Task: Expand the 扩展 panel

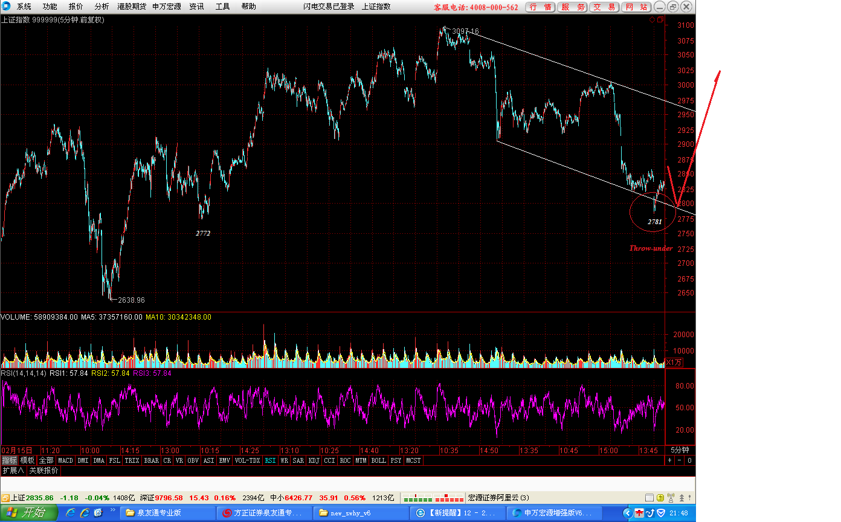Action: 13,470
